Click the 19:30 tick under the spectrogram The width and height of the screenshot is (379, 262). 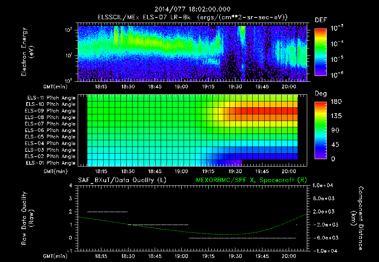coord(235,87)
